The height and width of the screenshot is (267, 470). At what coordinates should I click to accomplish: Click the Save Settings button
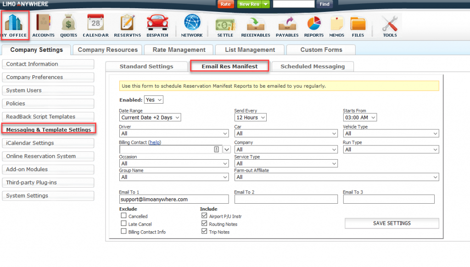click(x=392, y=223)
